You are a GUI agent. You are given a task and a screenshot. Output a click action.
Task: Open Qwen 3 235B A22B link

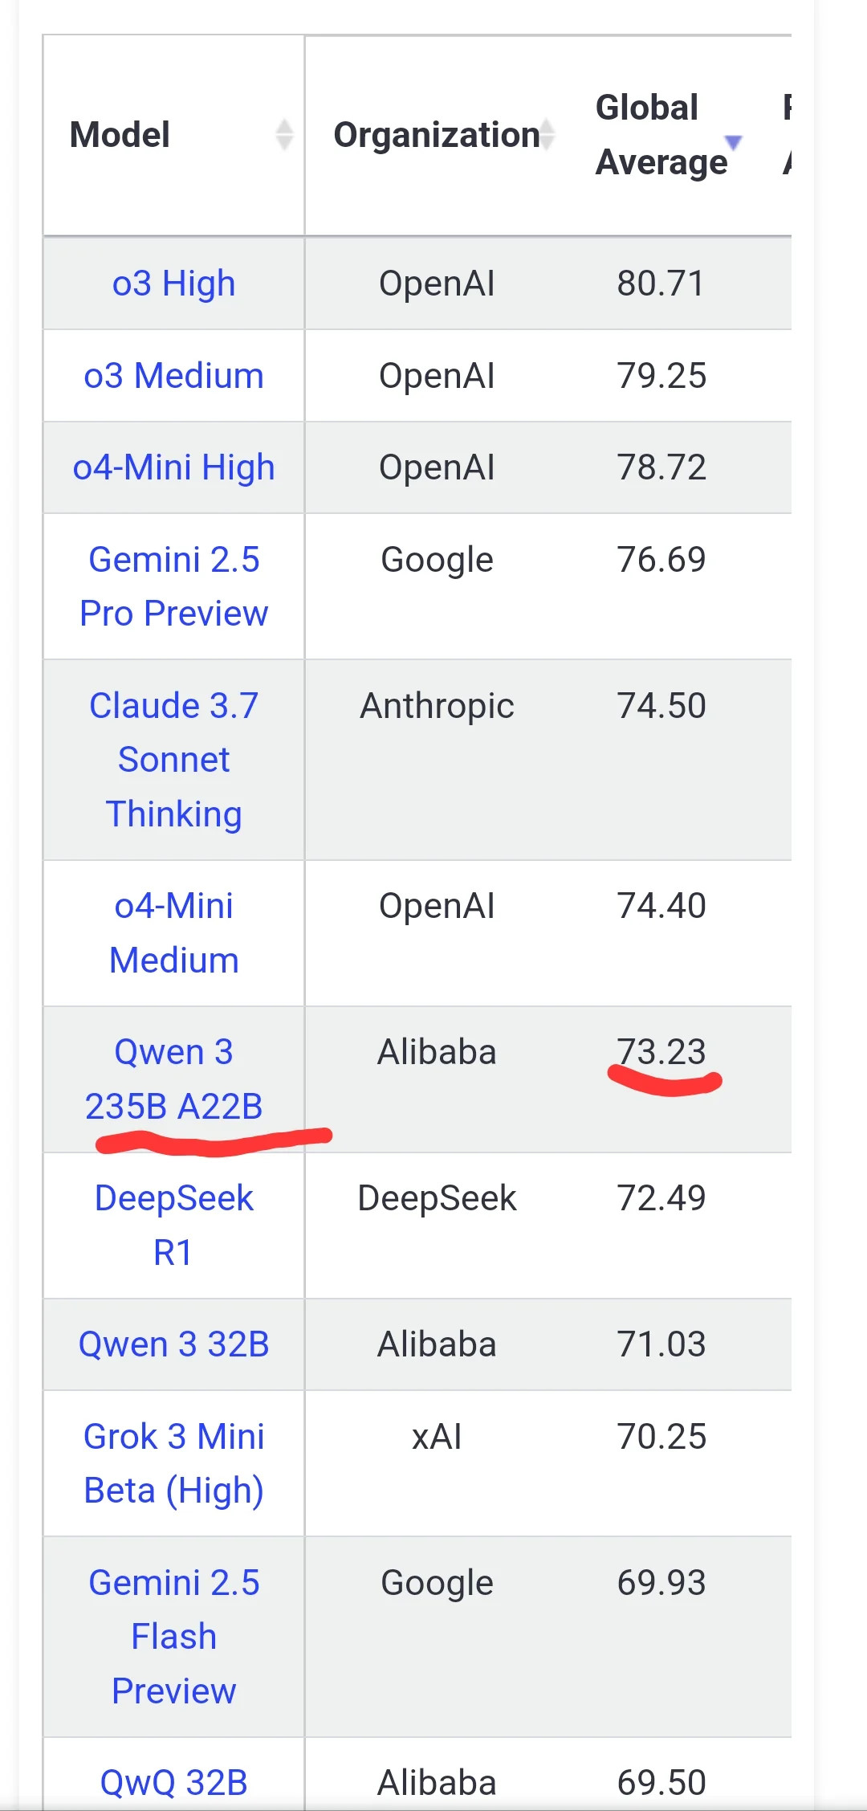(173, 1079)
